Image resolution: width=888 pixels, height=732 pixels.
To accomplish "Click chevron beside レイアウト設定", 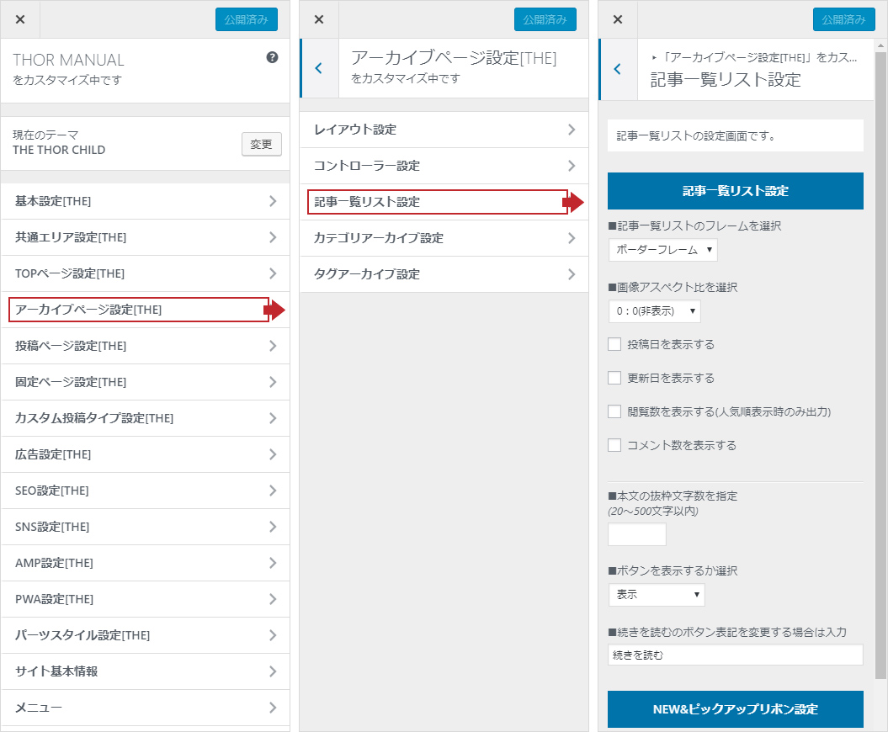I will click(571, 130).
